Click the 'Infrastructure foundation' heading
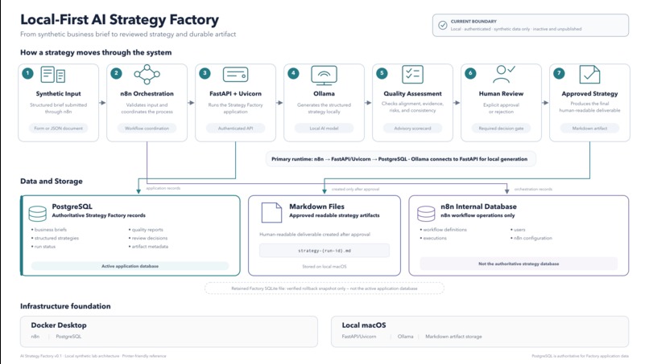Image resolution: width=649 pixels, height=364 pixels. pos(65,306)
